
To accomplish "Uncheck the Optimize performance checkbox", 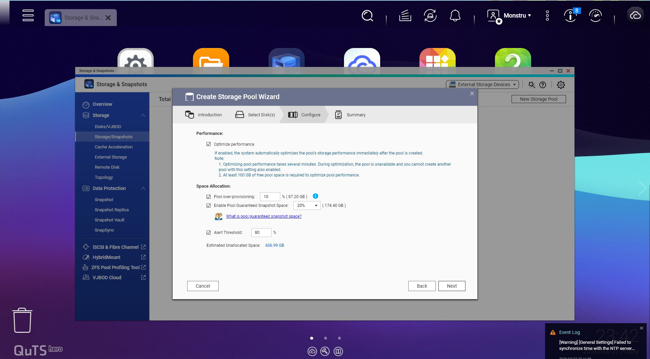I will pos(209,144).
